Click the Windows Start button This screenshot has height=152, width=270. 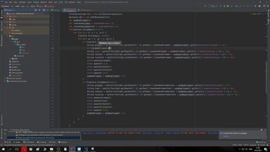[3, 149]
